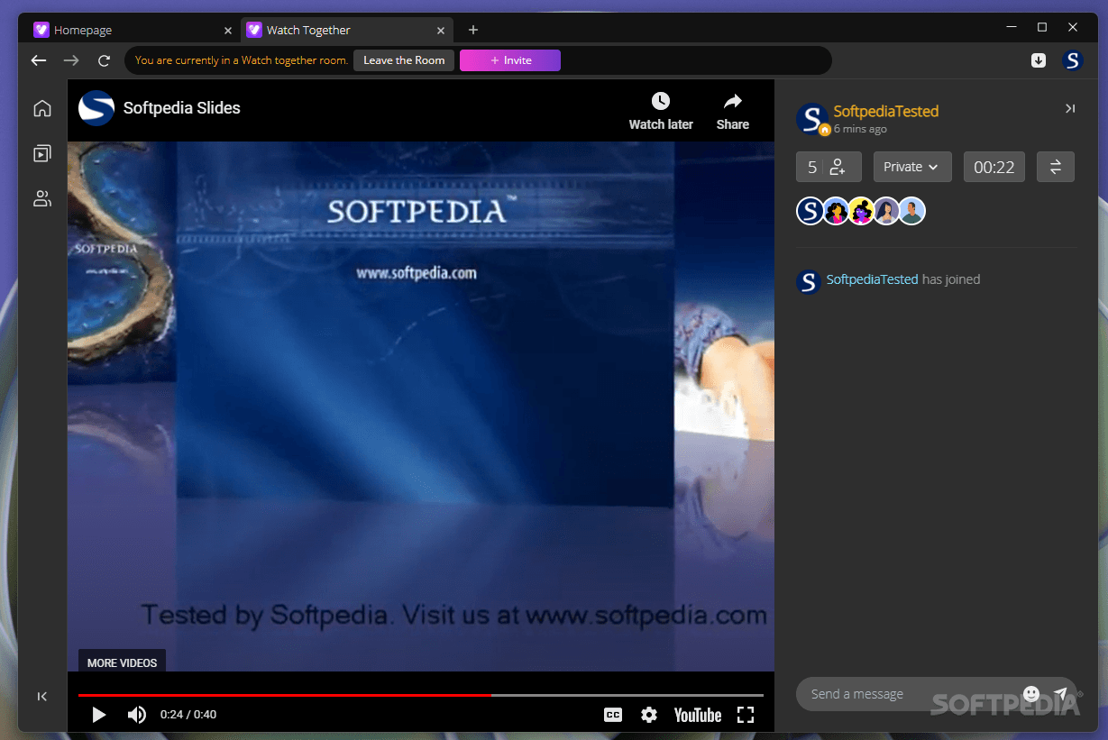Open the emoji picker
This screenshot has height=740, width=1108.
(1031, 694)
